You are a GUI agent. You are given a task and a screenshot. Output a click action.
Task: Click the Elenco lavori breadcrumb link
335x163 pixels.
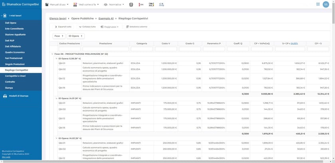pyautogui.click(x=58, y=19)
